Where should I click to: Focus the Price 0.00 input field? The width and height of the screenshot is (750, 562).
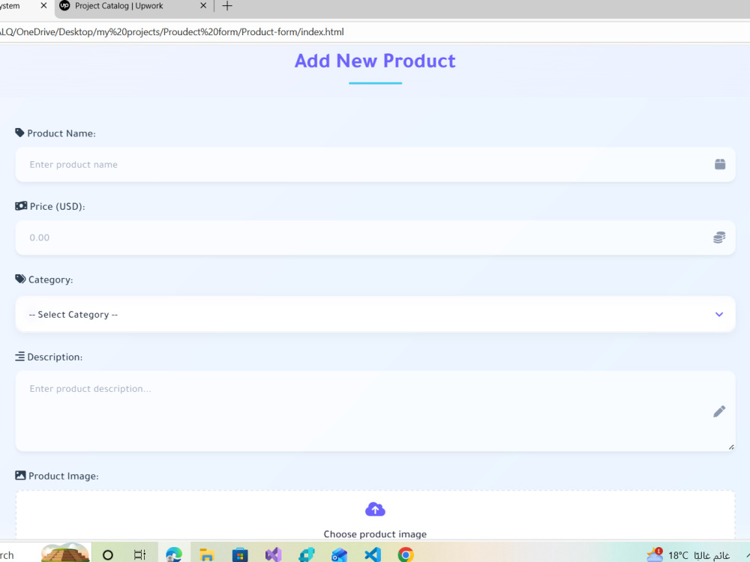click(375, 238)
